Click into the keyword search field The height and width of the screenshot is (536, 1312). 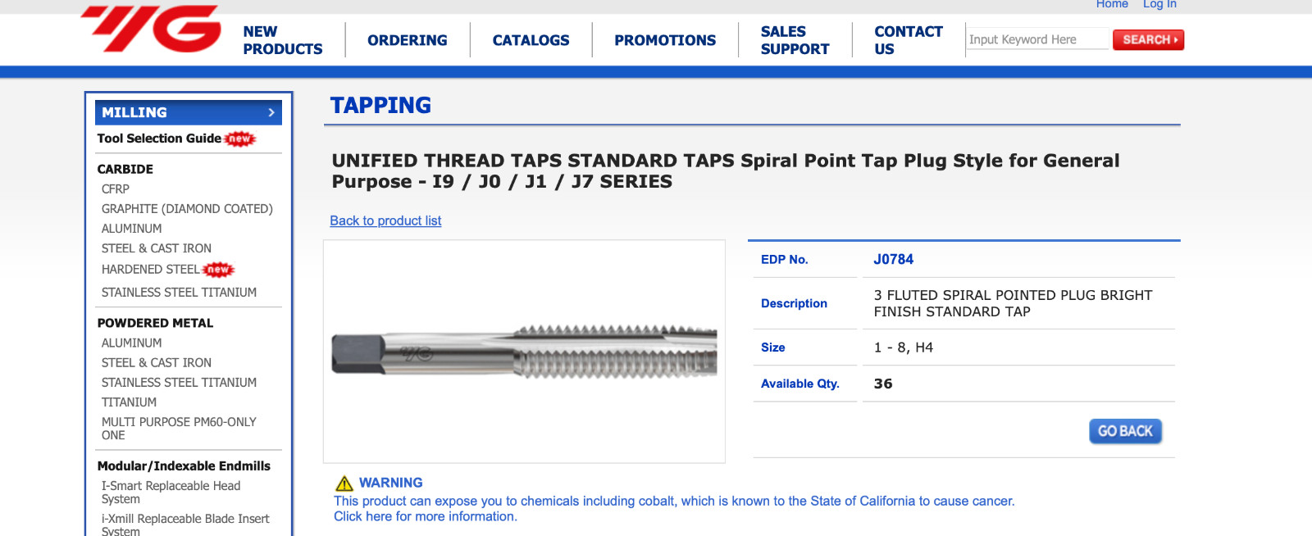tap(1037, 39)
